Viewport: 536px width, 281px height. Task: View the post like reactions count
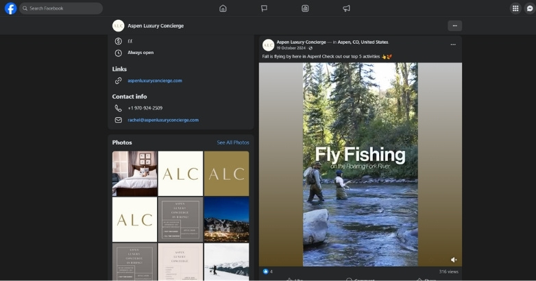(x=268, y=271)
